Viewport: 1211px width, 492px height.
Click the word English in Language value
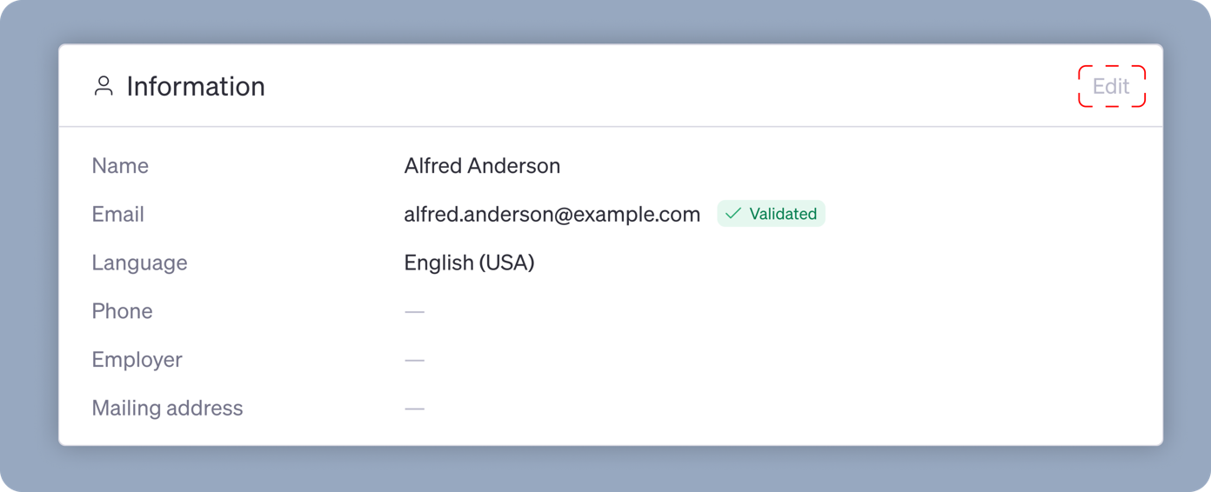click(x=438, y=263)
